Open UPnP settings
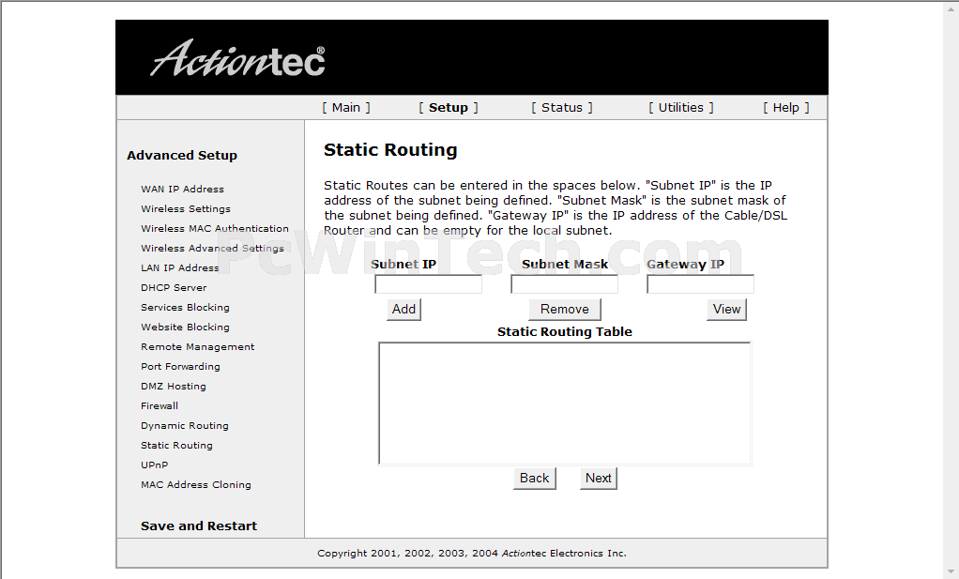The height and width of the screenshot is (579, 959). 154,465
